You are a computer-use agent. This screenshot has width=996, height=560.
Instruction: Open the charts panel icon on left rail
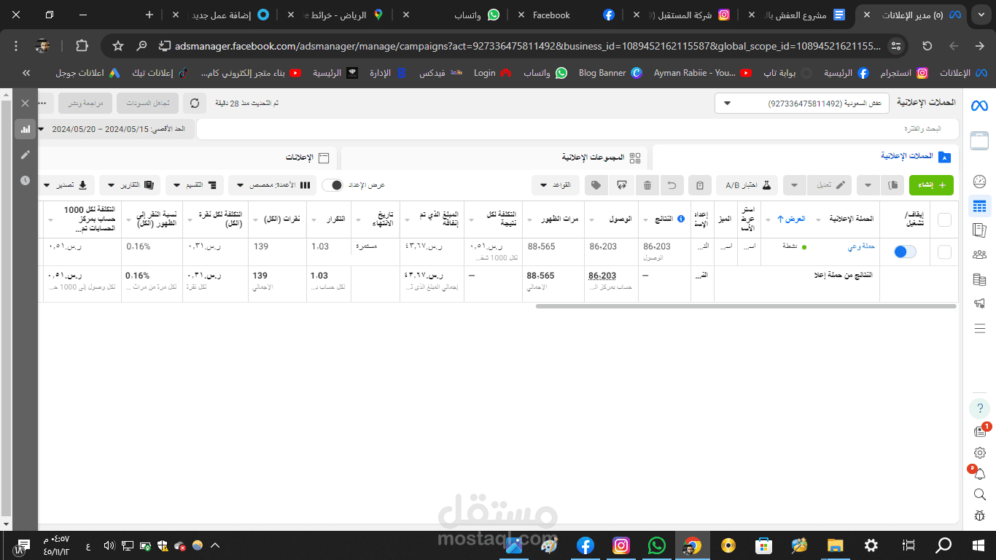coord(26,129)
